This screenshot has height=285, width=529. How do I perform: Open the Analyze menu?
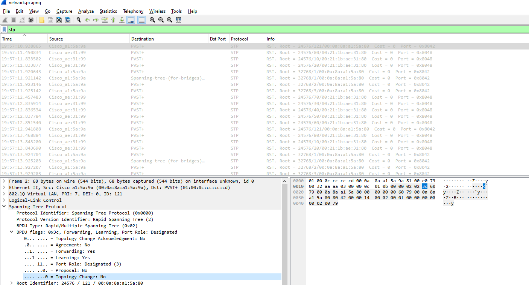(x=86, y=11)
